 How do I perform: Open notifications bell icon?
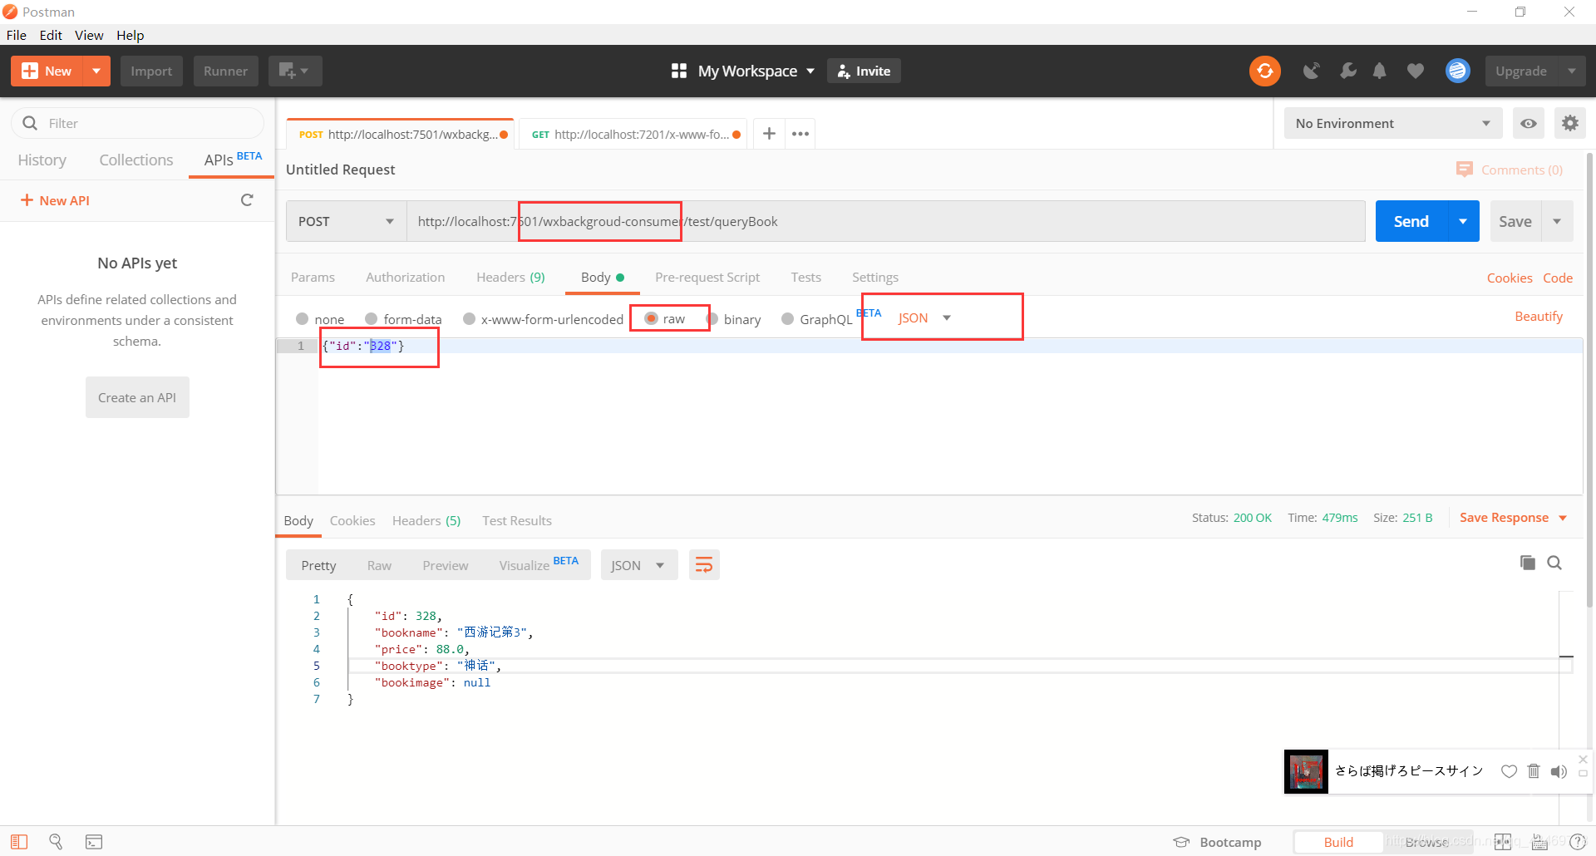point(1380,71)
